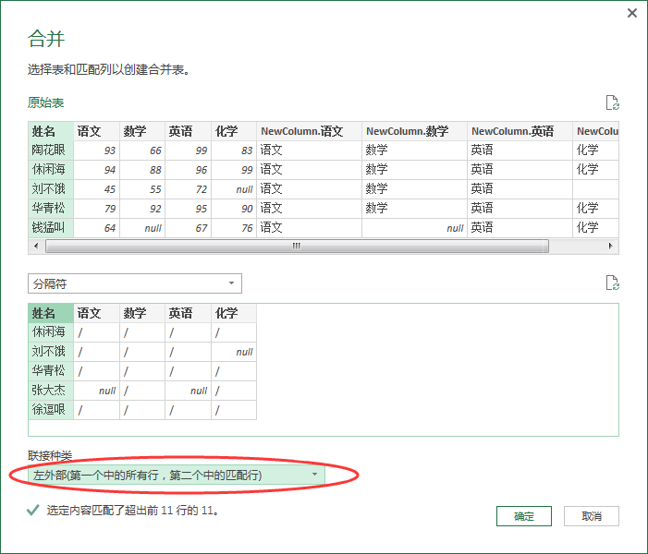Select 语文 column header in top table
This screenshot has height=554, width=648.
(97, 131)
